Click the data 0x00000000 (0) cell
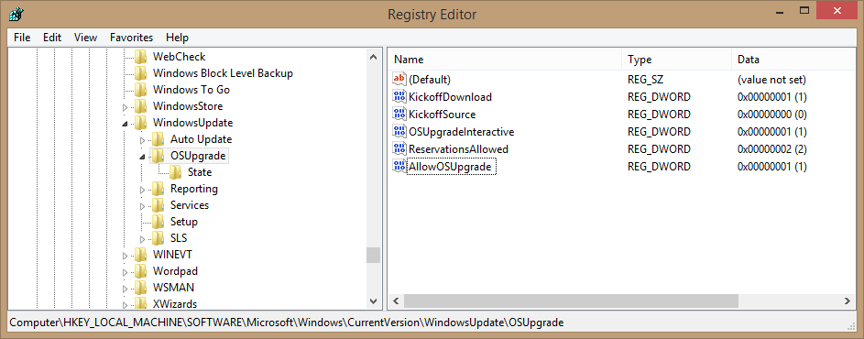864x339 pixels. pos(772,115)
